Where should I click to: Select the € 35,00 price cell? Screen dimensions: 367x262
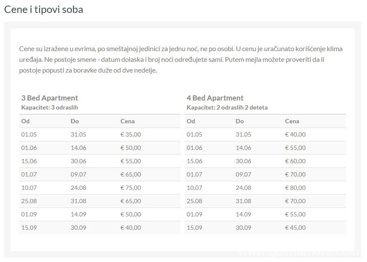click(x=131, y=134)
